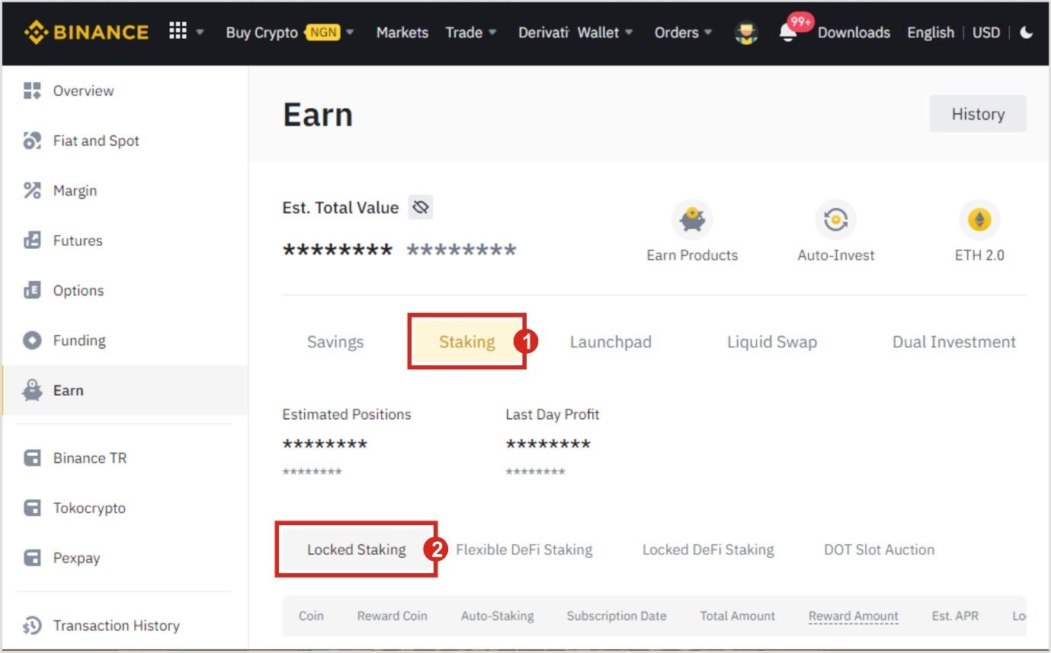Open the Buy Crypto menu

(261, 33)
